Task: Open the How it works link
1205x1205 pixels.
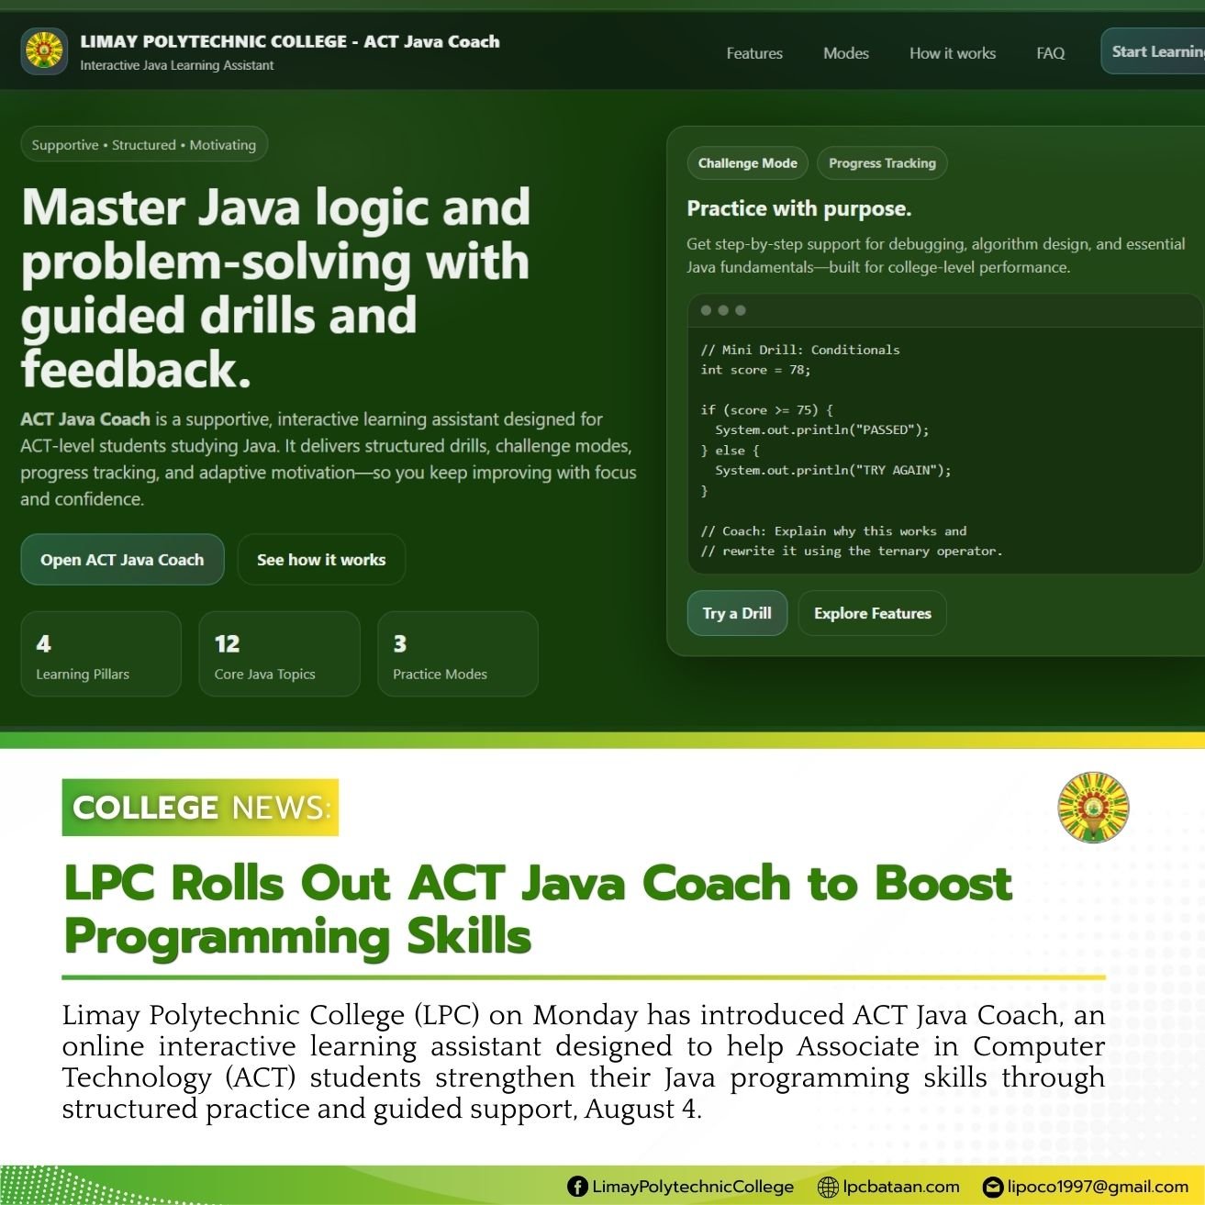Action: (x=953, y=53)
